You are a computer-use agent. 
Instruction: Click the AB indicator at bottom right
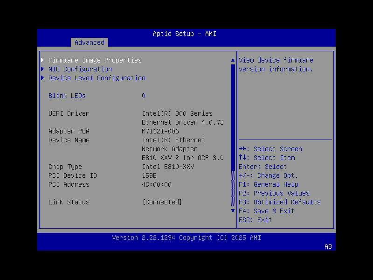click(328, 246)
